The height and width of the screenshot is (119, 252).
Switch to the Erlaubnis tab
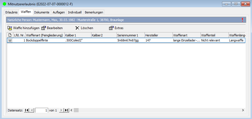[x=11, y=12]
